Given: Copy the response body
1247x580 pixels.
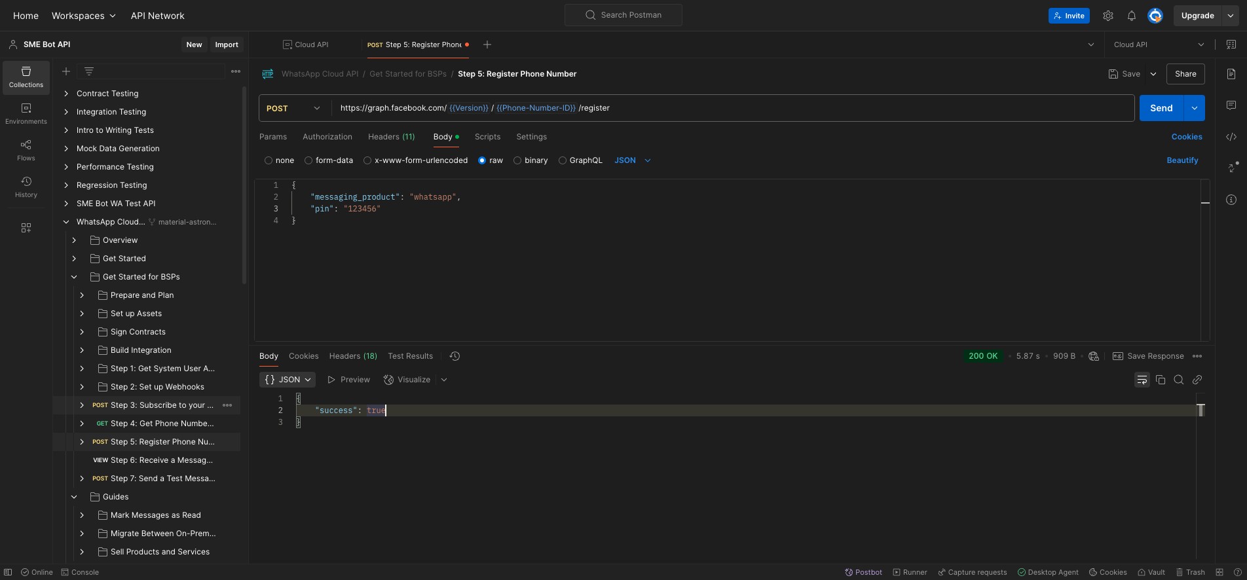Looking at the screenshot, I should pyautogui.click(x=1161, y=380).
